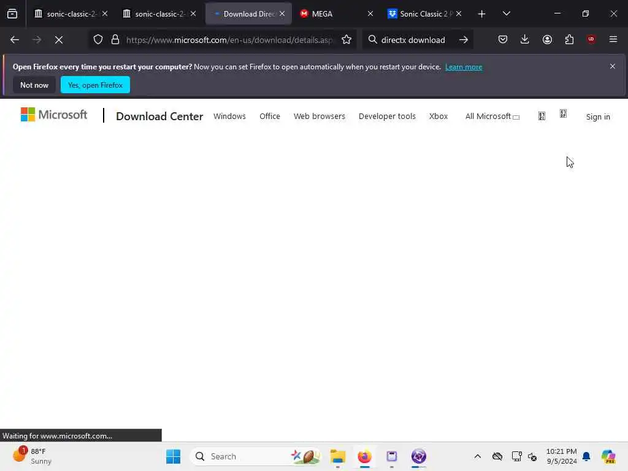The height and width of the screenshot is (471, 628).
Task: Open the tracking protection shield icon
Action: click(x=98, y=40)
